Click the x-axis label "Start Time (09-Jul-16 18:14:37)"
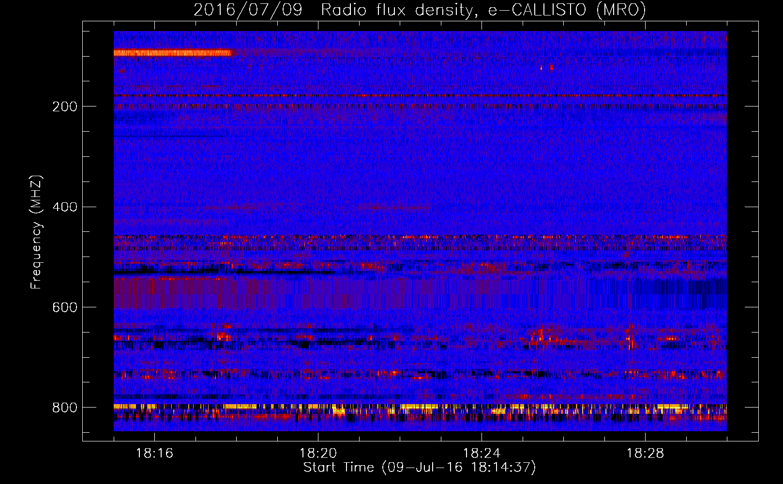The width and height of the screenshot is (783, 484). tap(420, 468)
